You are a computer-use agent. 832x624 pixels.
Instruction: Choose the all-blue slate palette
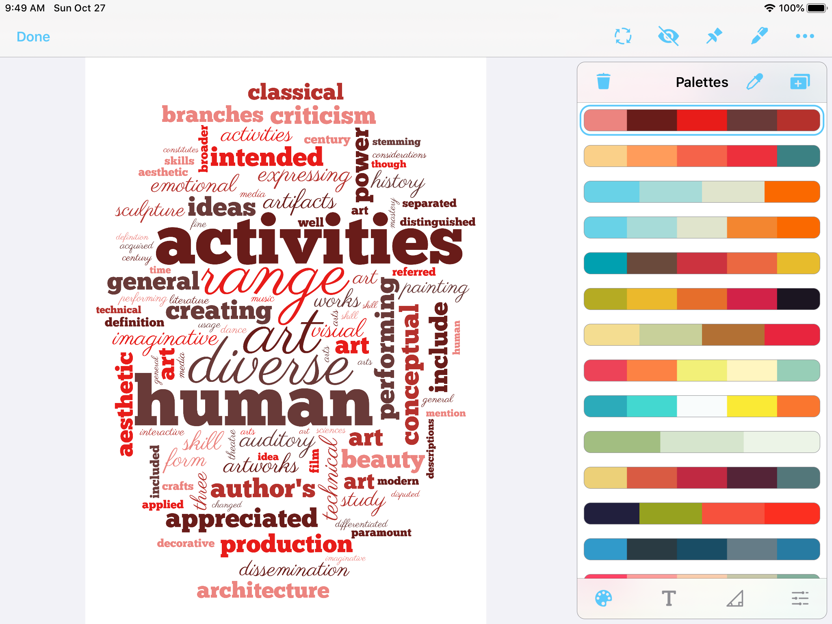702,549
